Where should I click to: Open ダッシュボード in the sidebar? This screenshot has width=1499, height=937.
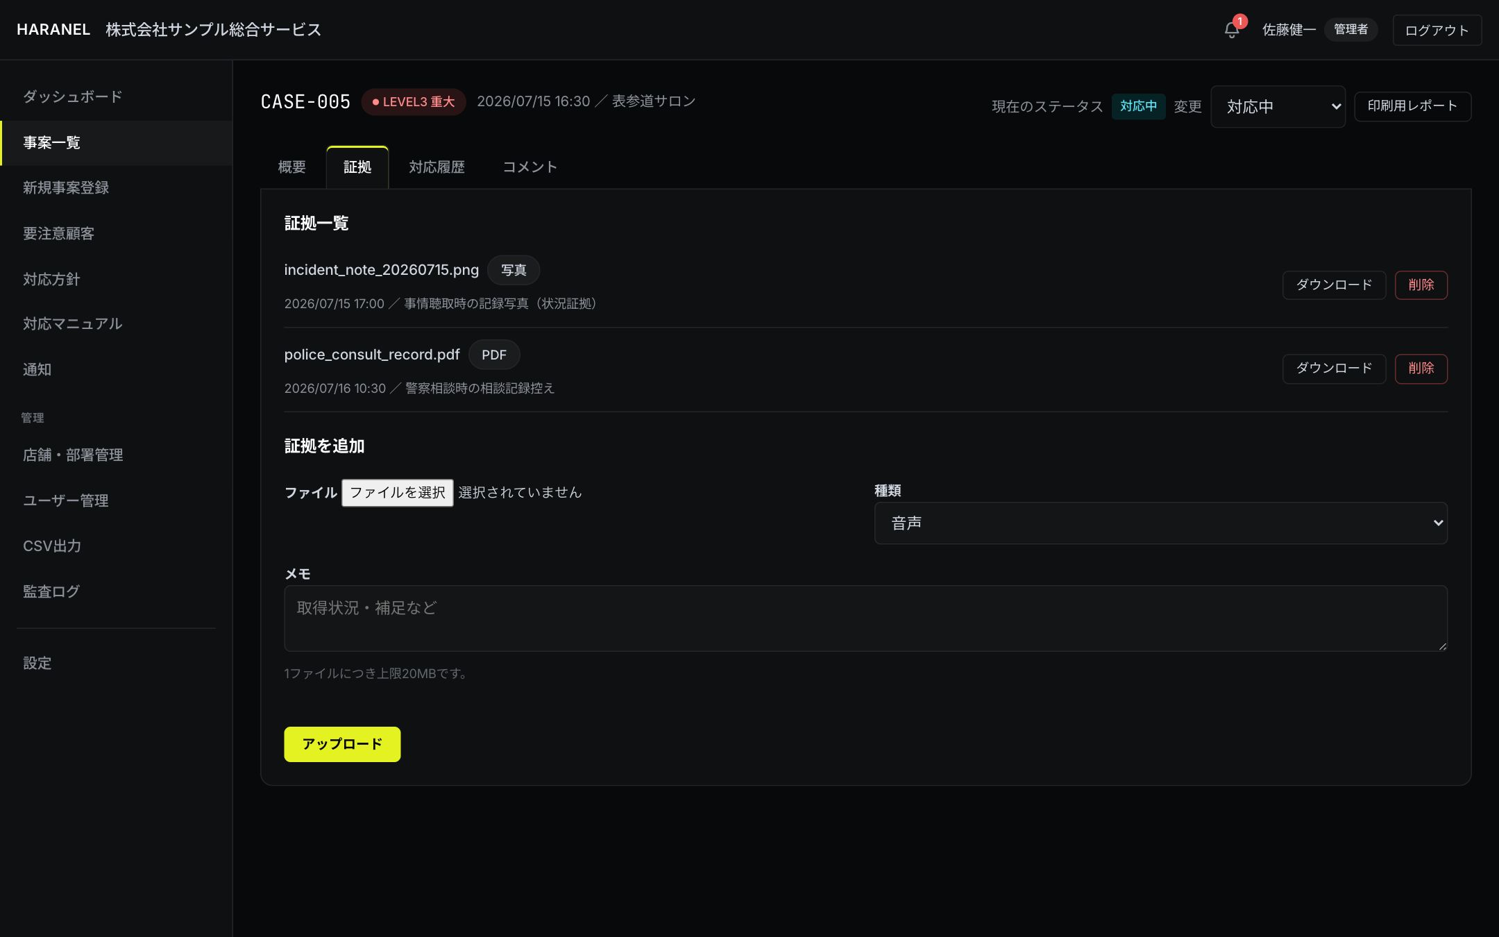116,97
